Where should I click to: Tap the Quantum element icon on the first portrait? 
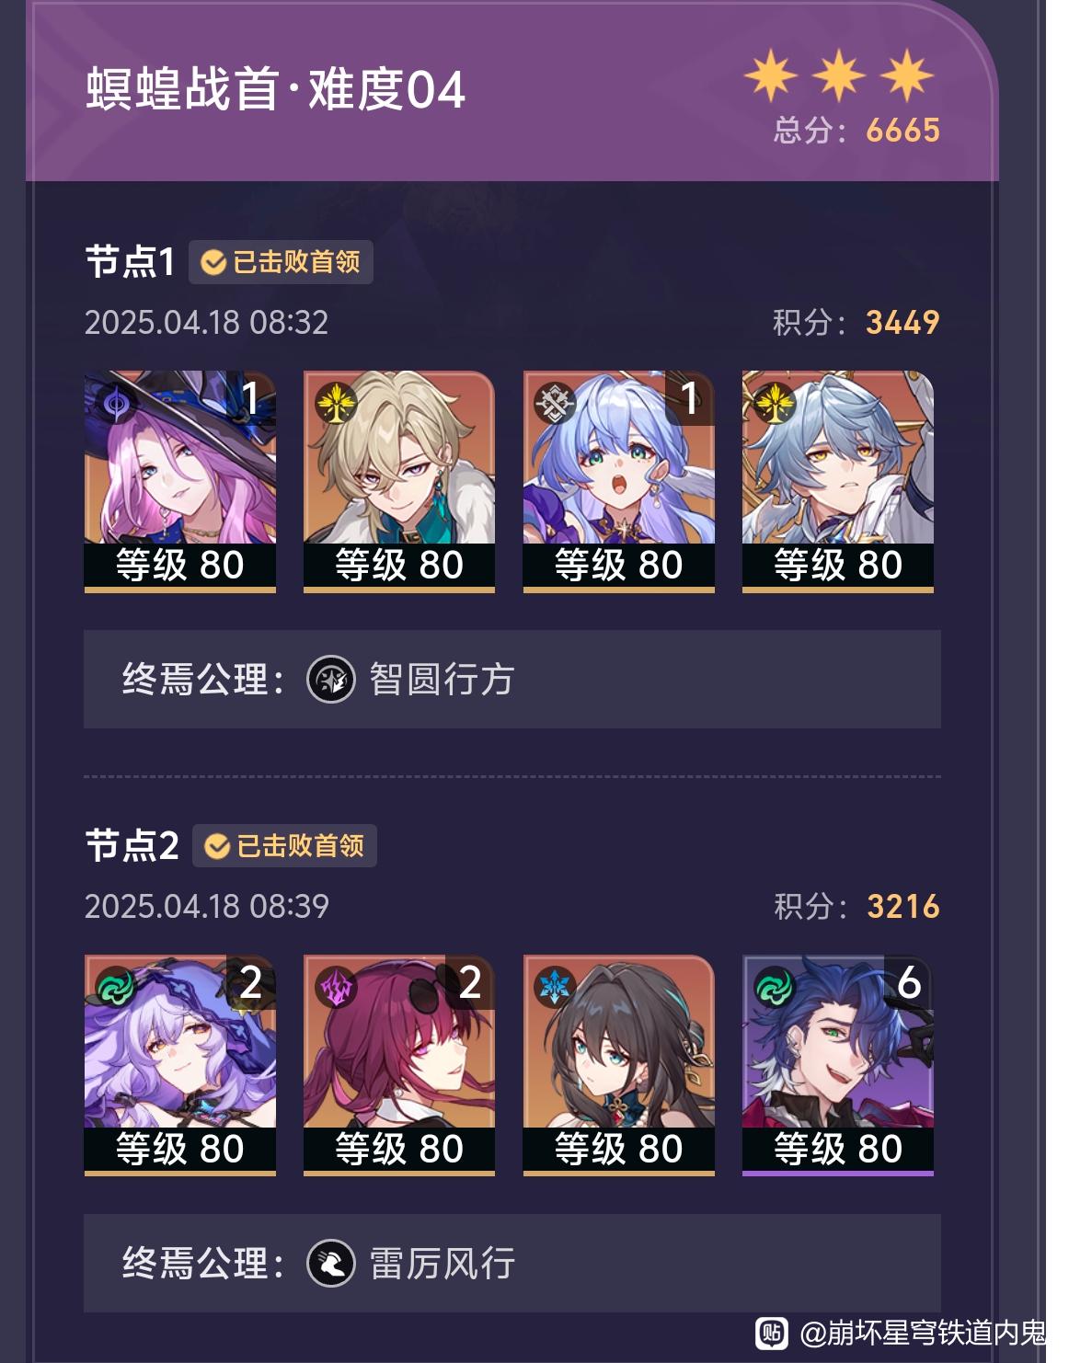point(117,404)
